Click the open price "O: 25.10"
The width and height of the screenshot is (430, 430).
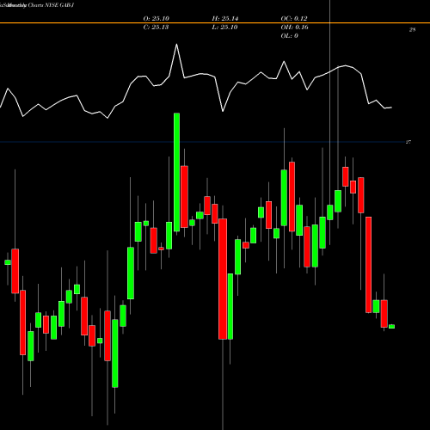click(x=156, y=19)
